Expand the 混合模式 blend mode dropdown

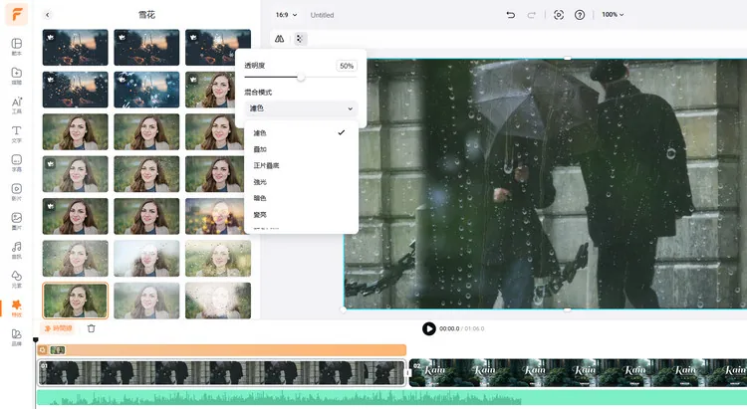coord(300,108)
